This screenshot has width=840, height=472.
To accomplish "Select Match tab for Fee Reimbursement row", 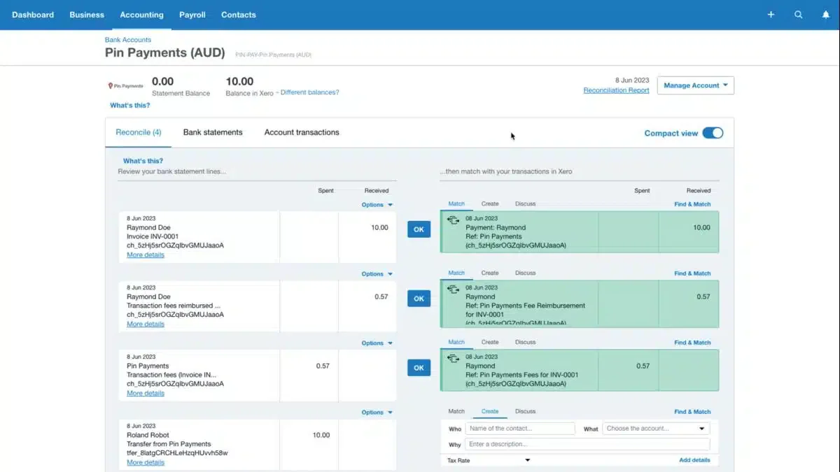I will pos(456,273).
